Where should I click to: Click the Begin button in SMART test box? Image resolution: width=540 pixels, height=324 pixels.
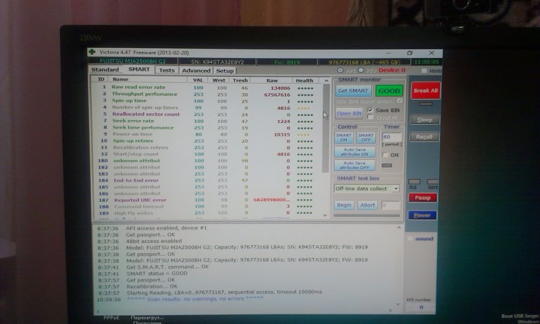[344, 205]
